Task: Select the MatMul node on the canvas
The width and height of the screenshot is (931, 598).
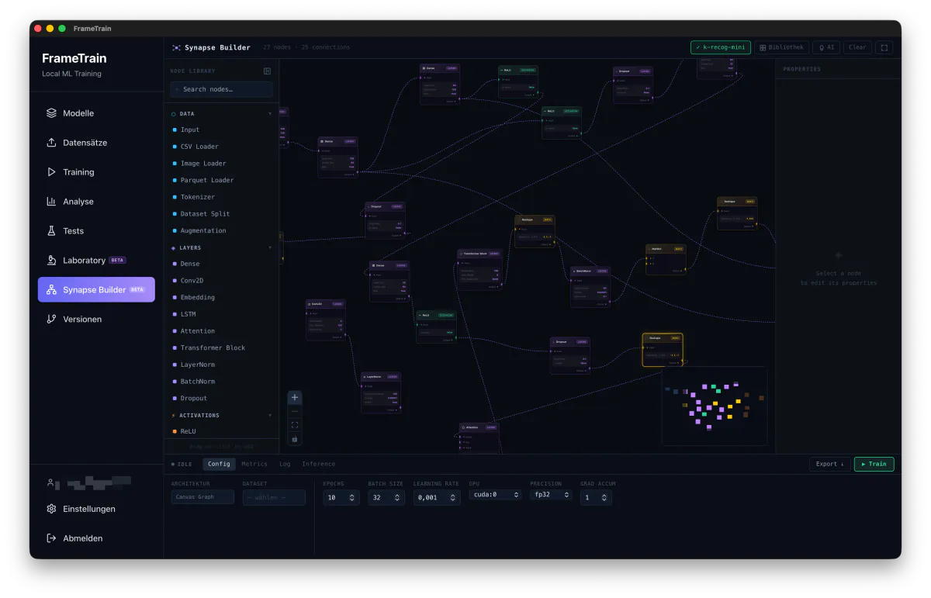Action: point(666,259)
